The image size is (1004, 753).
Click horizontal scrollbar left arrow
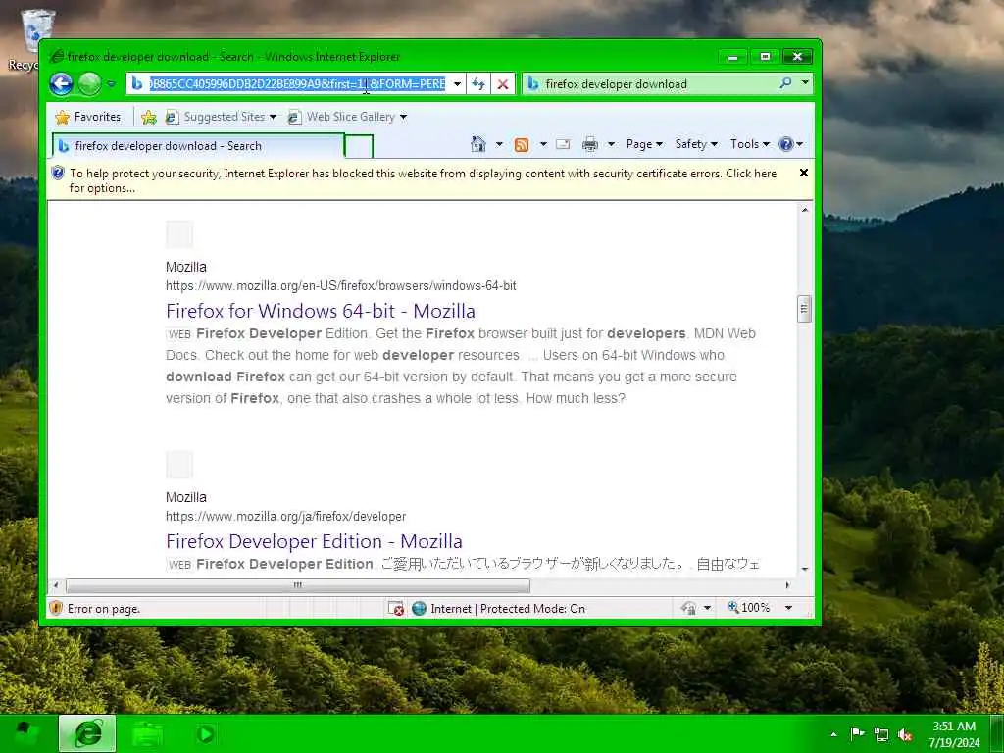pos(56,585)
